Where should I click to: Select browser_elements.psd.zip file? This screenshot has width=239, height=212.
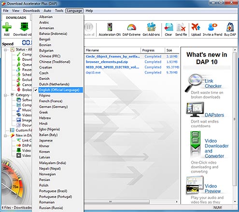click(132, 62)
